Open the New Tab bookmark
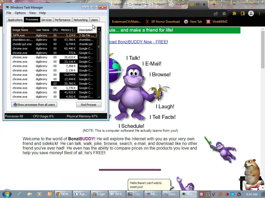265x198 pixels. 193,22
